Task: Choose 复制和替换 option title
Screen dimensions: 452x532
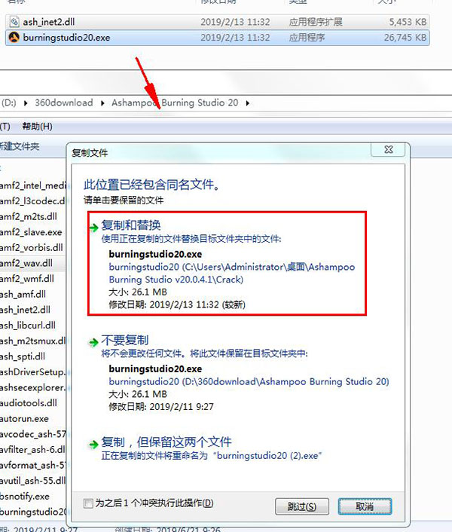Action: tap(131, 225)
